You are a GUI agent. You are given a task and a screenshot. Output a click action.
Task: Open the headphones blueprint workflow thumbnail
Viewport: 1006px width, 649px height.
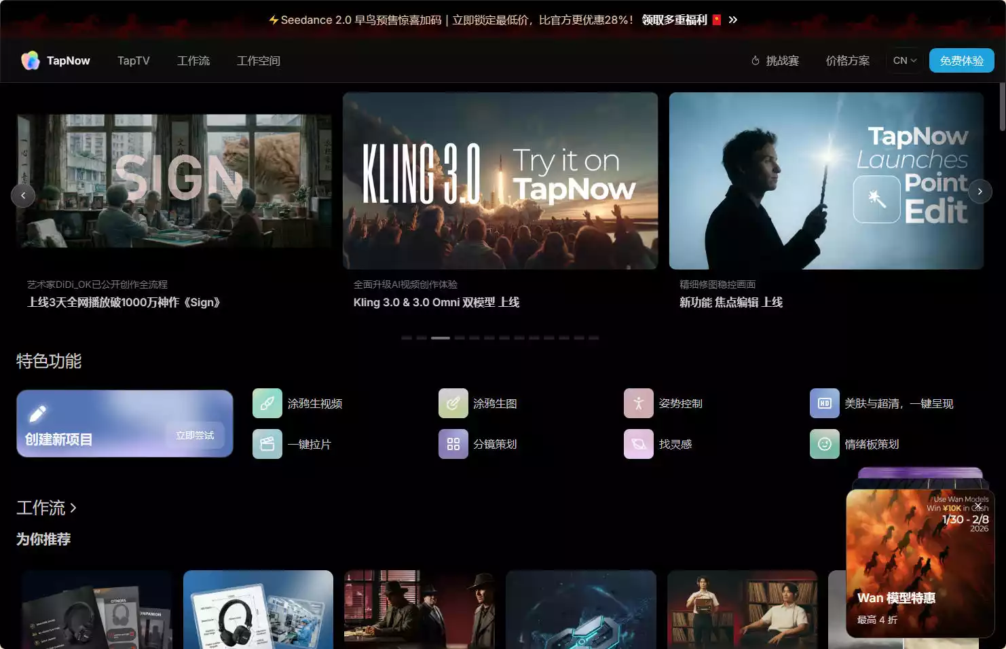coord(258,610)
